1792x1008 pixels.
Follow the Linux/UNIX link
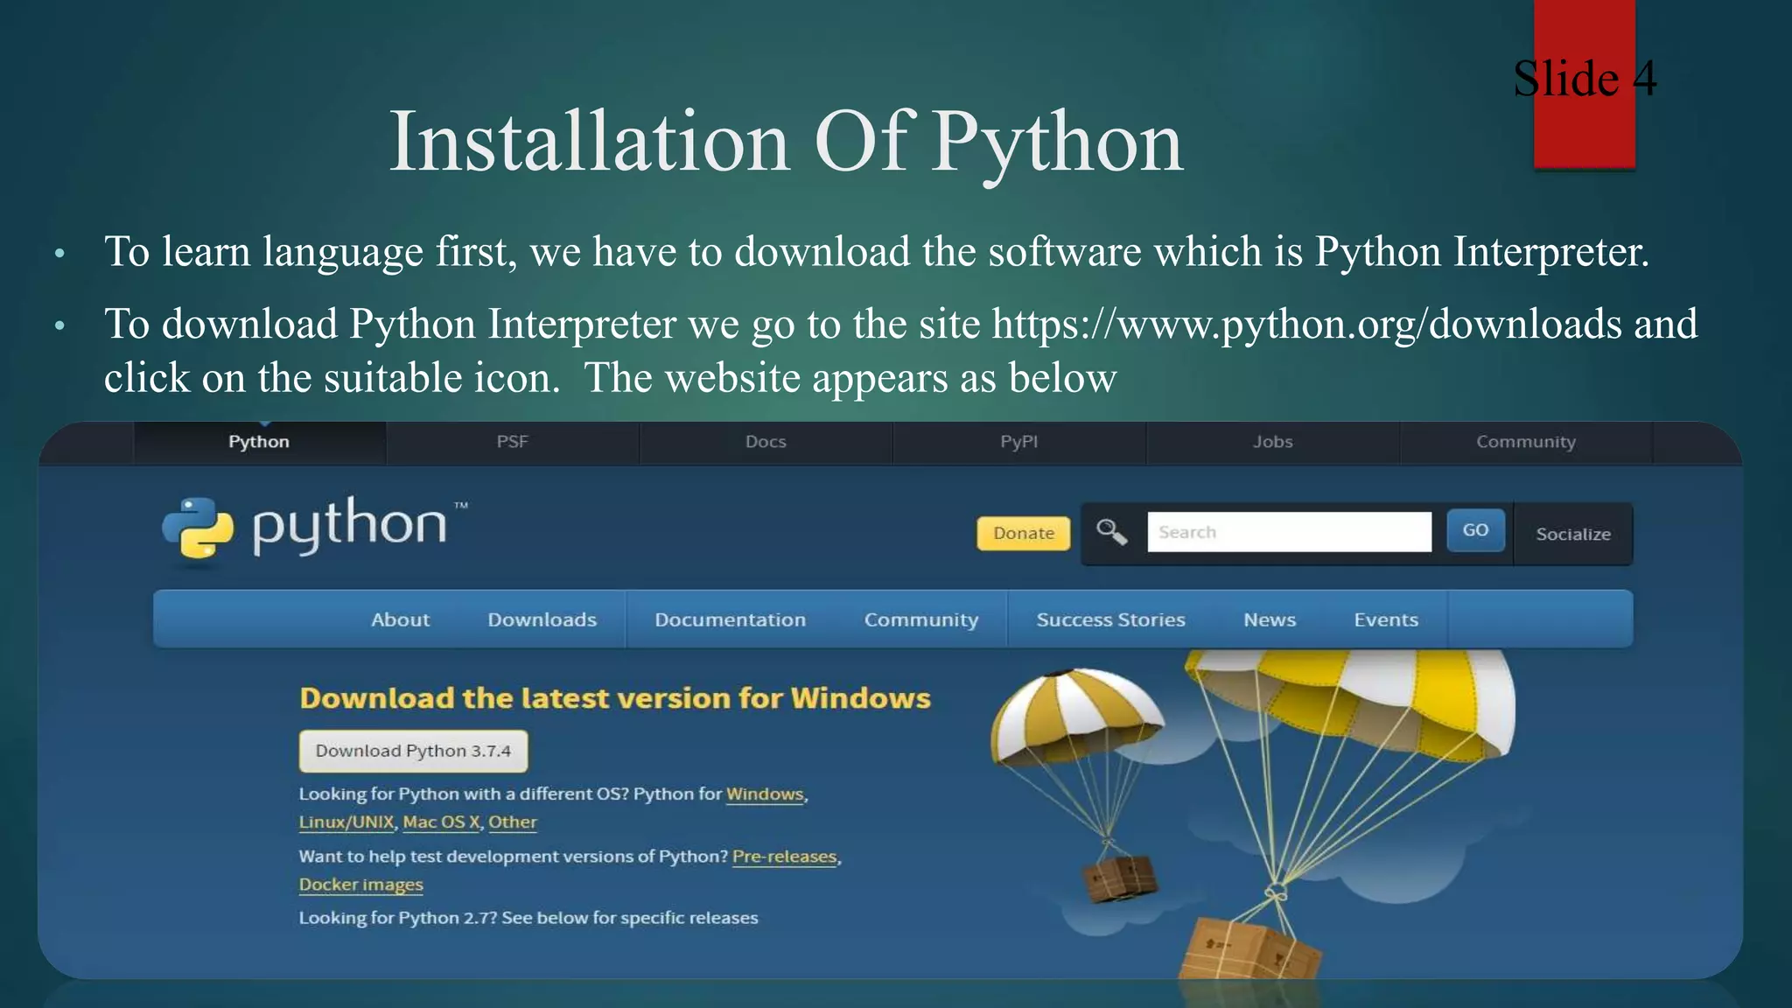346,822
